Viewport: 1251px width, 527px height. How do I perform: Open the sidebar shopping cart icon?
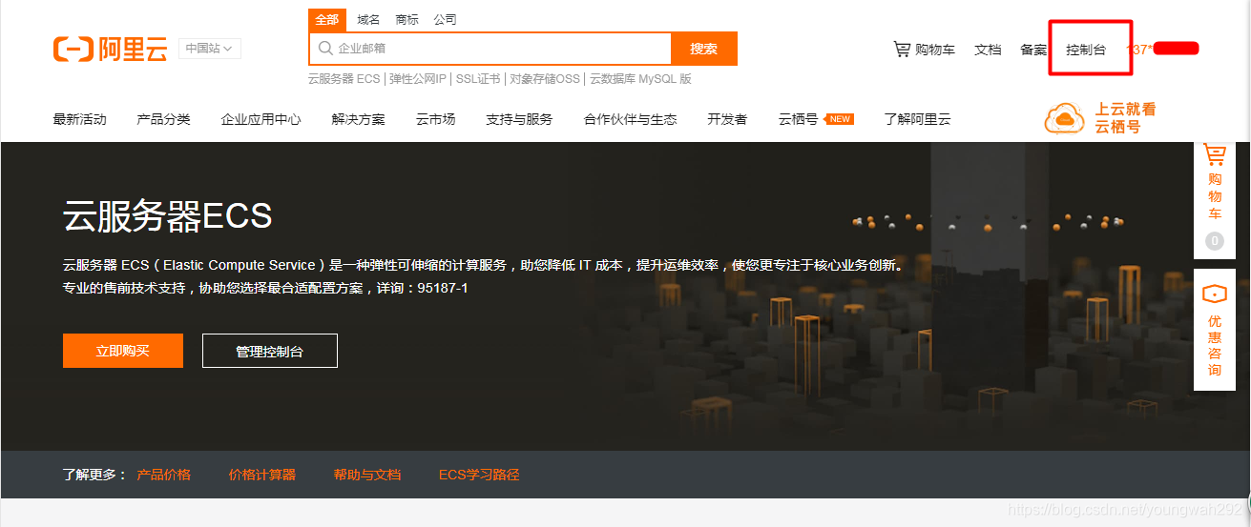coord(1214,154)
